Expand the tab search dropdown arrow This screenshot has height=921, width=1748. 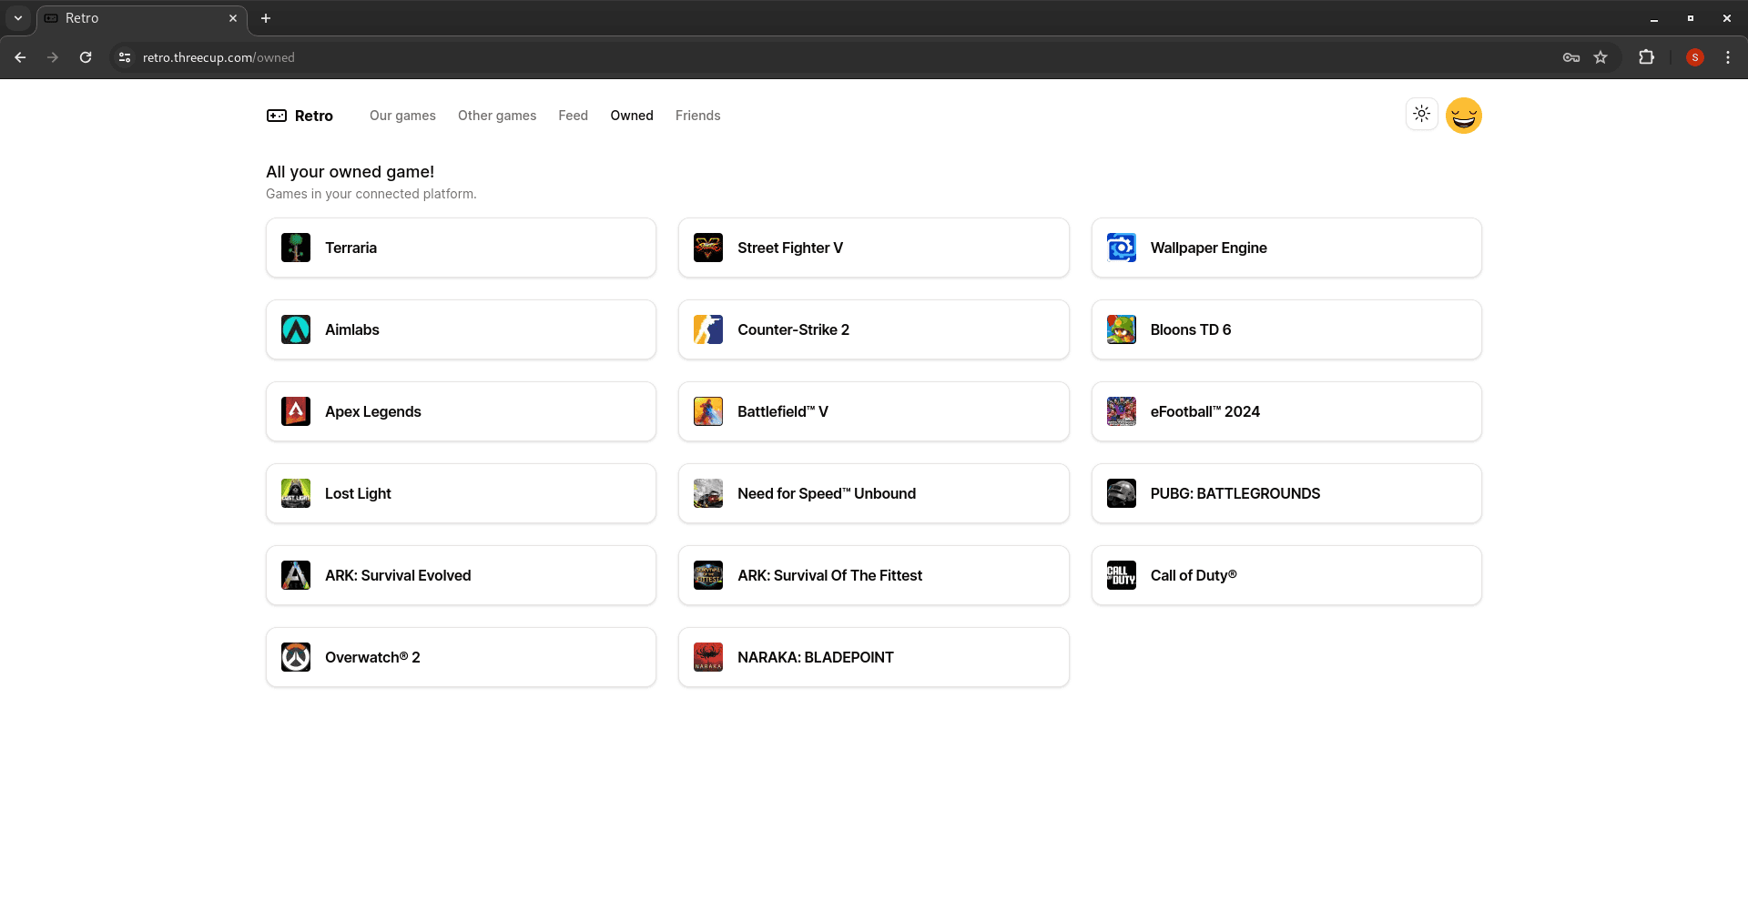coord(18,18)
